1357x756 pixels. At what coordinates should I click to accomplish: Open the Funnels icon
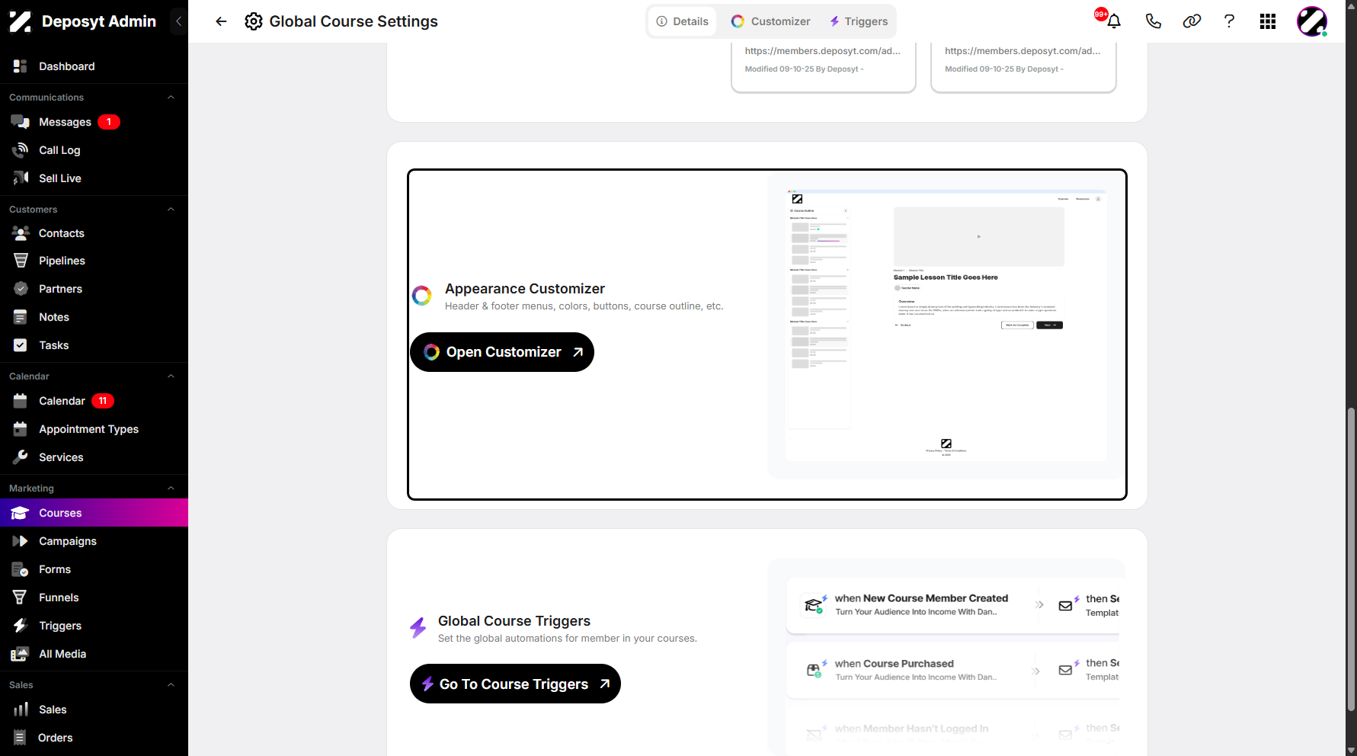click(21, 597)
